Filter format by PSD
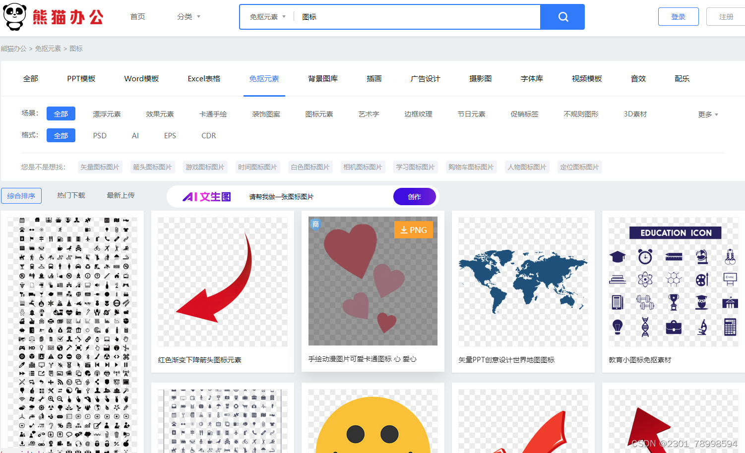 (100, 135)
